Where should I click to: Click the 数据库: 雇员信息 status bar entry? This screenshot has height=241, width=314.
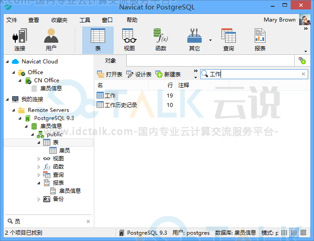pyautogui.click(x=235, y=233)
